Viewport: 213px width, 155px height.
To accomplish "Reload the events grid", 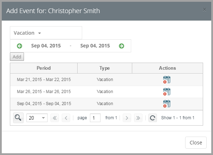I will coord(153,118).
